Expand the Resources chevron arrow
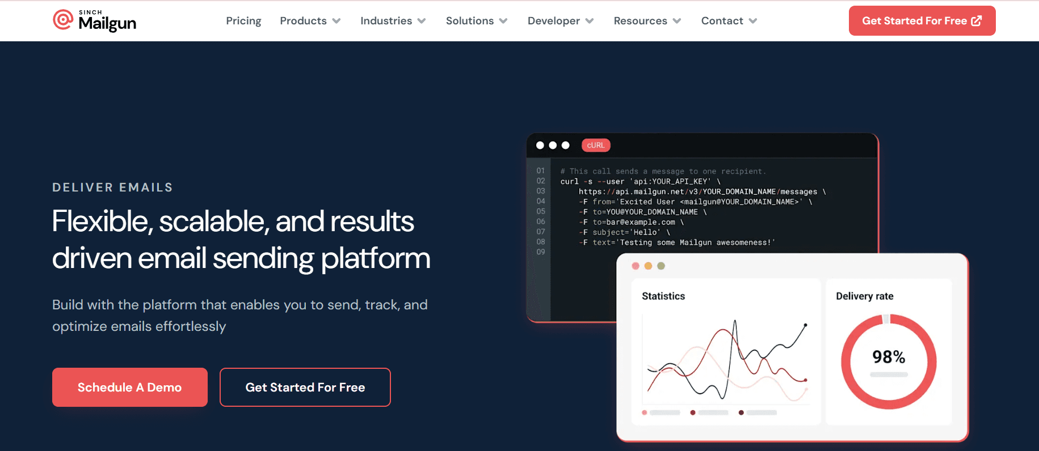Image resolution: width=1039 pixels, height=451 pixels. pyautogui.click(x=677, y=21)
